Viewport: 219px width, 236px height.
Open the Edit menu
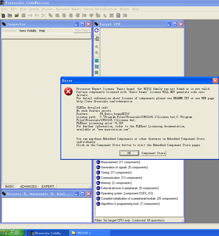(14, 9)
